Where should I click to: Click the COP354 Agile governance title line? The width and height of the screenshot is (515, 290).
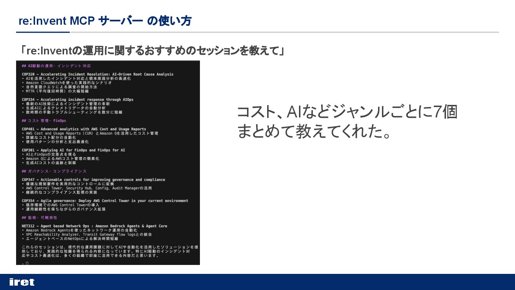point(105,201)
